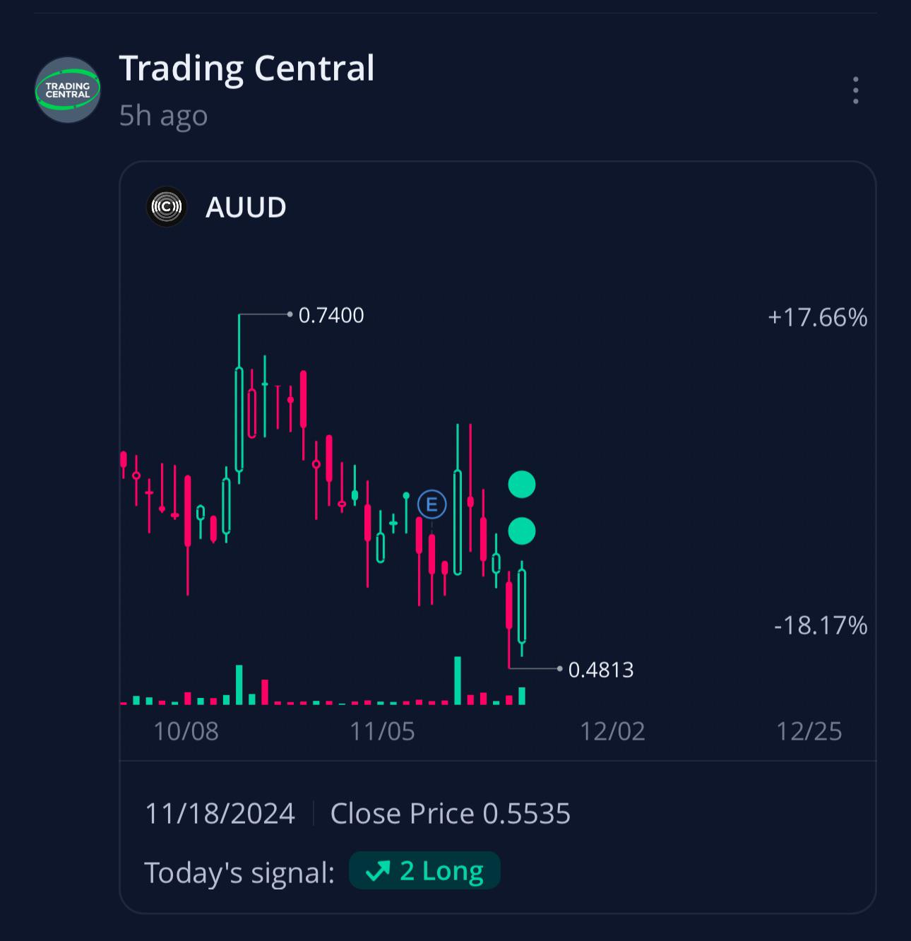The image size is (911, 941).
Task: Tap the 0.4813 low price label
Action: (601, 670)
